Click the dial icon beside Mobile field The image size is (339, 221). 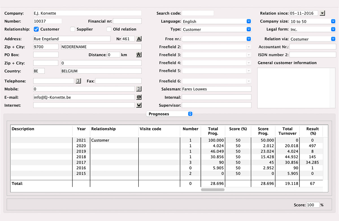pyautogui.click(x=139, y=89)
